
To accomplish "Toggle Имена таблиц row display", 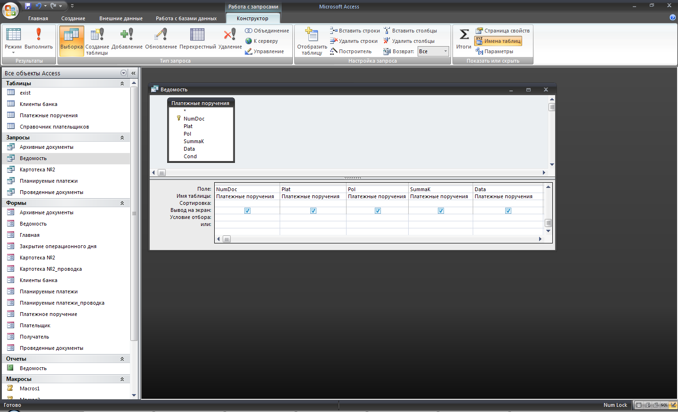I will pyautogui.click(x=498, y=41).
